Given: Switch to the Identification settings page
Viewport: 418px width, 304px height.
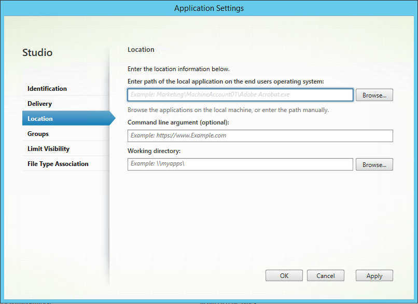Looking at the screenshot, I should (47, 88).
